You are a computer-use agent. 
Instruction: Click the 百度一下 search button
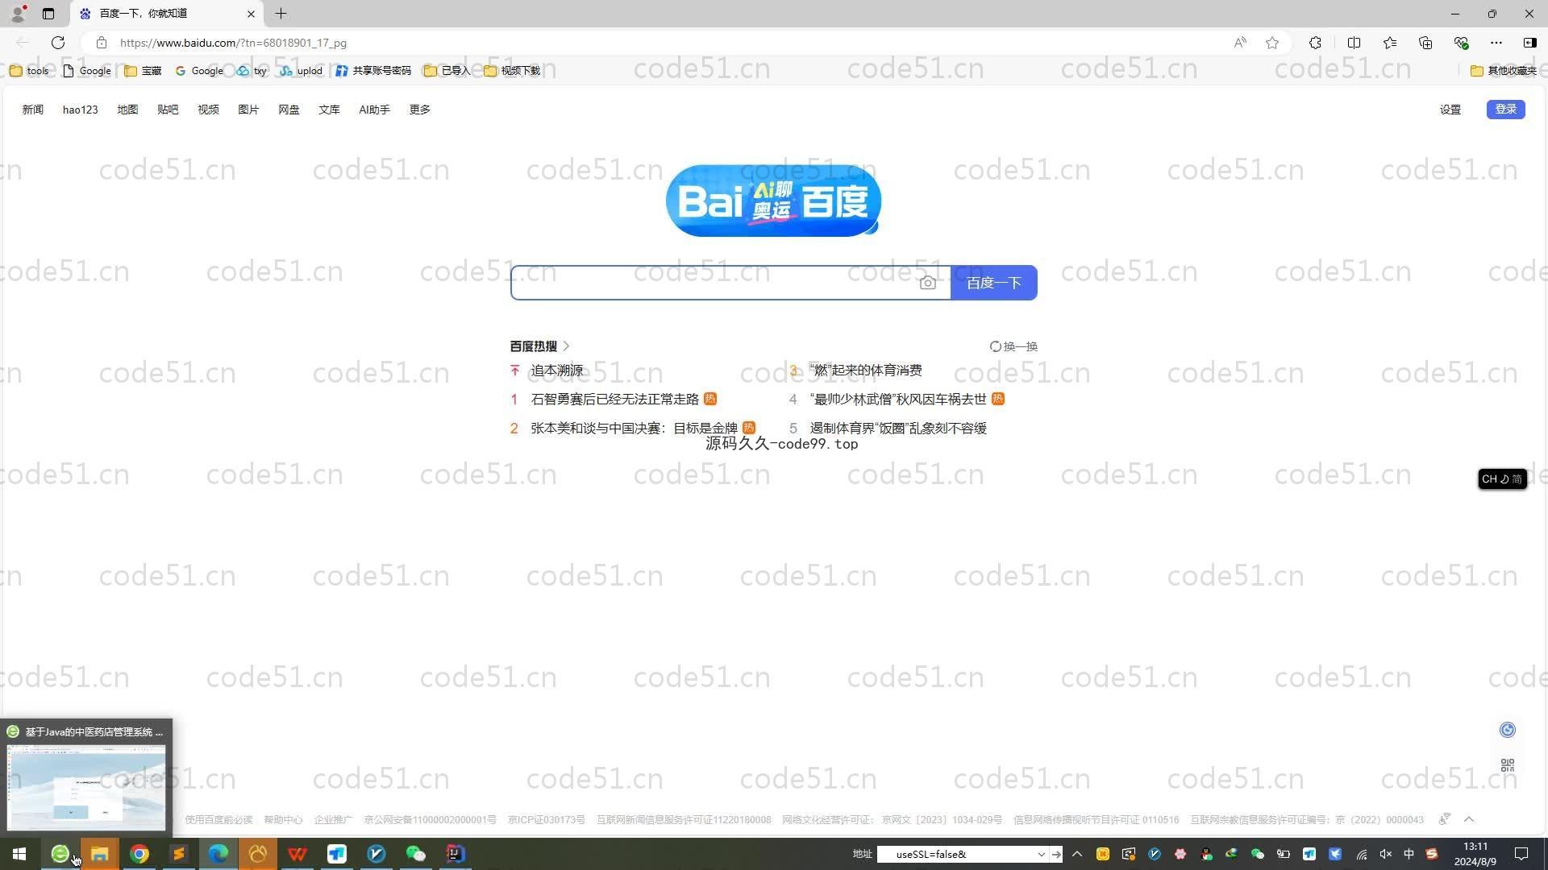[994, 283]
